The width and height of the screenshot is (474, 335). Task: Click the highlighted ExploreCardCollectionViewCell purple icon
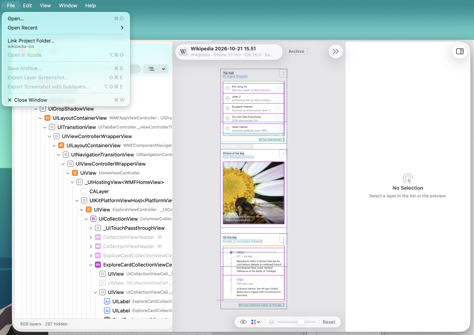[x=98, y=265]
